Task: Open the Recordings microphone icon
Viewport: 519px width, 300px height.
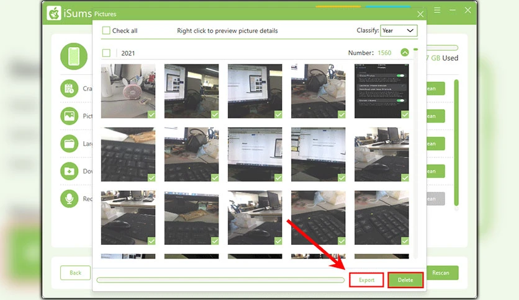Action: (69, 198)
